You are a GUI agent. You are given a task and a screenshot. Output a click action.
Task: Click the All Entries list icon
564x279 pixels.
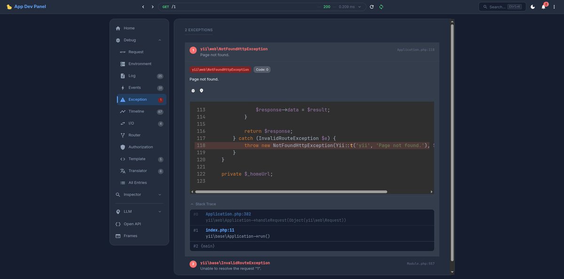pos(123,183)
